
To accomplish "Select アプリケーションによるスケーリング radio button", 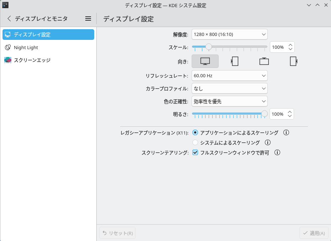I will (195, 132).
